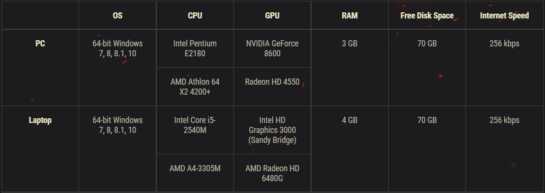Click the CPU column header

pyautogui.click(x=195, y=16)
